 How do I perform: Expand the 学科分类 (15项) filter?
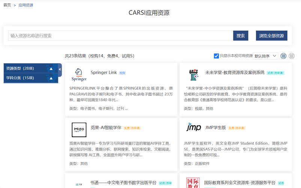pyautogui.click(x=51, y=78)
